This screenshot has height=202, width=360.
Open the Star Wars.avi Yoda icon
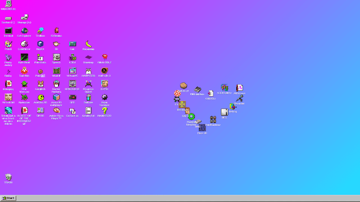pos(24,84)
